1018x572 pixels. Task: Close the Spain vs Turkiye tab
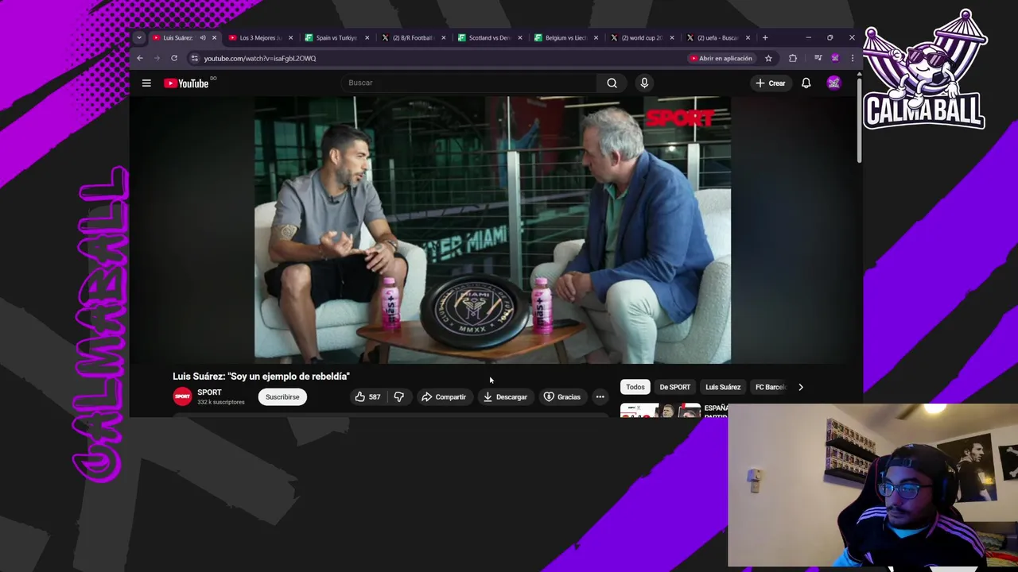[367, 37]
